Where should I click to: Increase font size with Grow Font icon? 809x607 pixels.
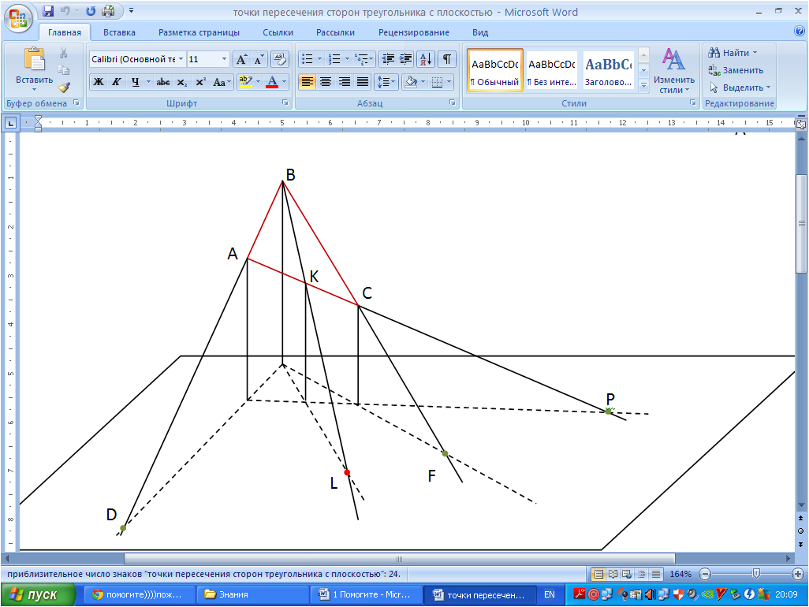click(x=241, y=60)
